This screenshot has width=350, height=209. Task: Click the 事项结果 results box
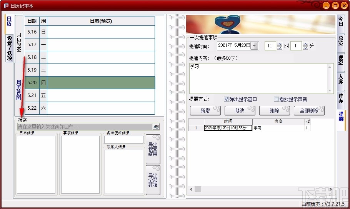point(80,165)
